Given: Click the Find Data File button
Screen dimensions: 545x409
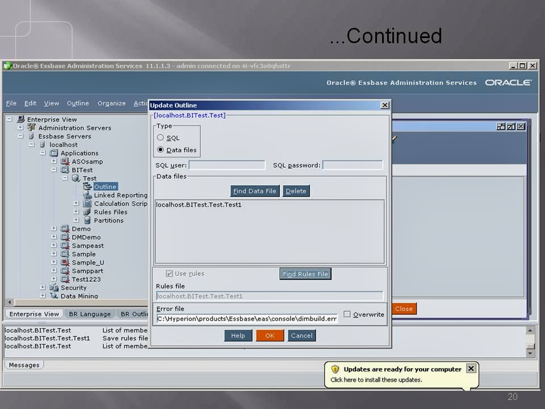Looking at the screenshot, I should tap(255, 191).
